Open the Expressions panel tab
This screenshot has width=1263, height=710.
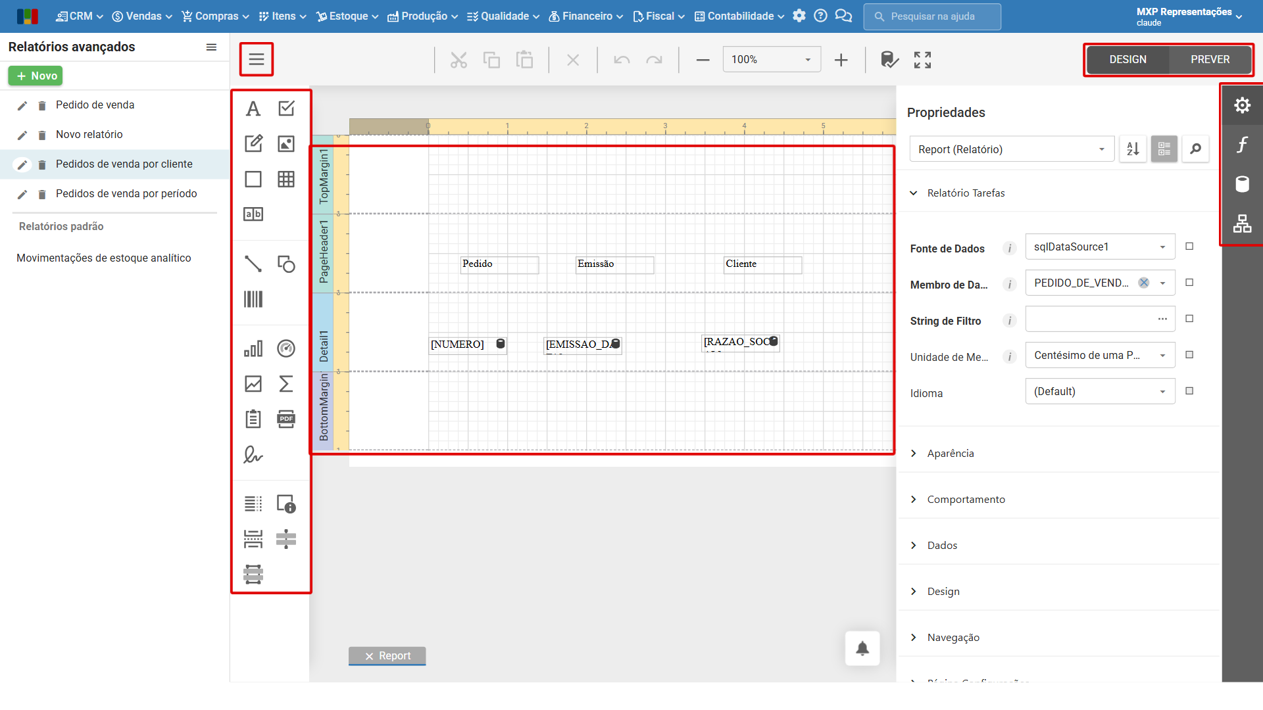[x=1242, y=145]
